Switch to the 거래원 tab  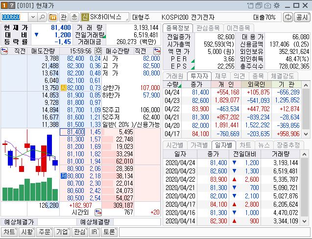(174, 76)
